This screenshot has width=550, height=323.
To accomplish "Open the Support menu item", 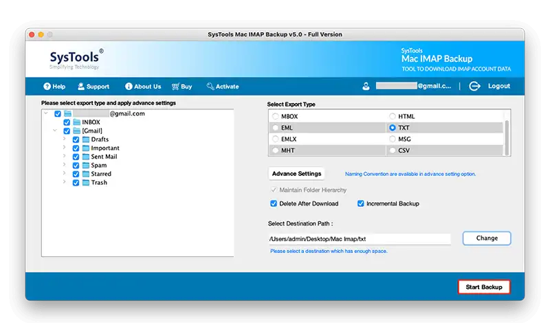I will (x=93, y=87).
